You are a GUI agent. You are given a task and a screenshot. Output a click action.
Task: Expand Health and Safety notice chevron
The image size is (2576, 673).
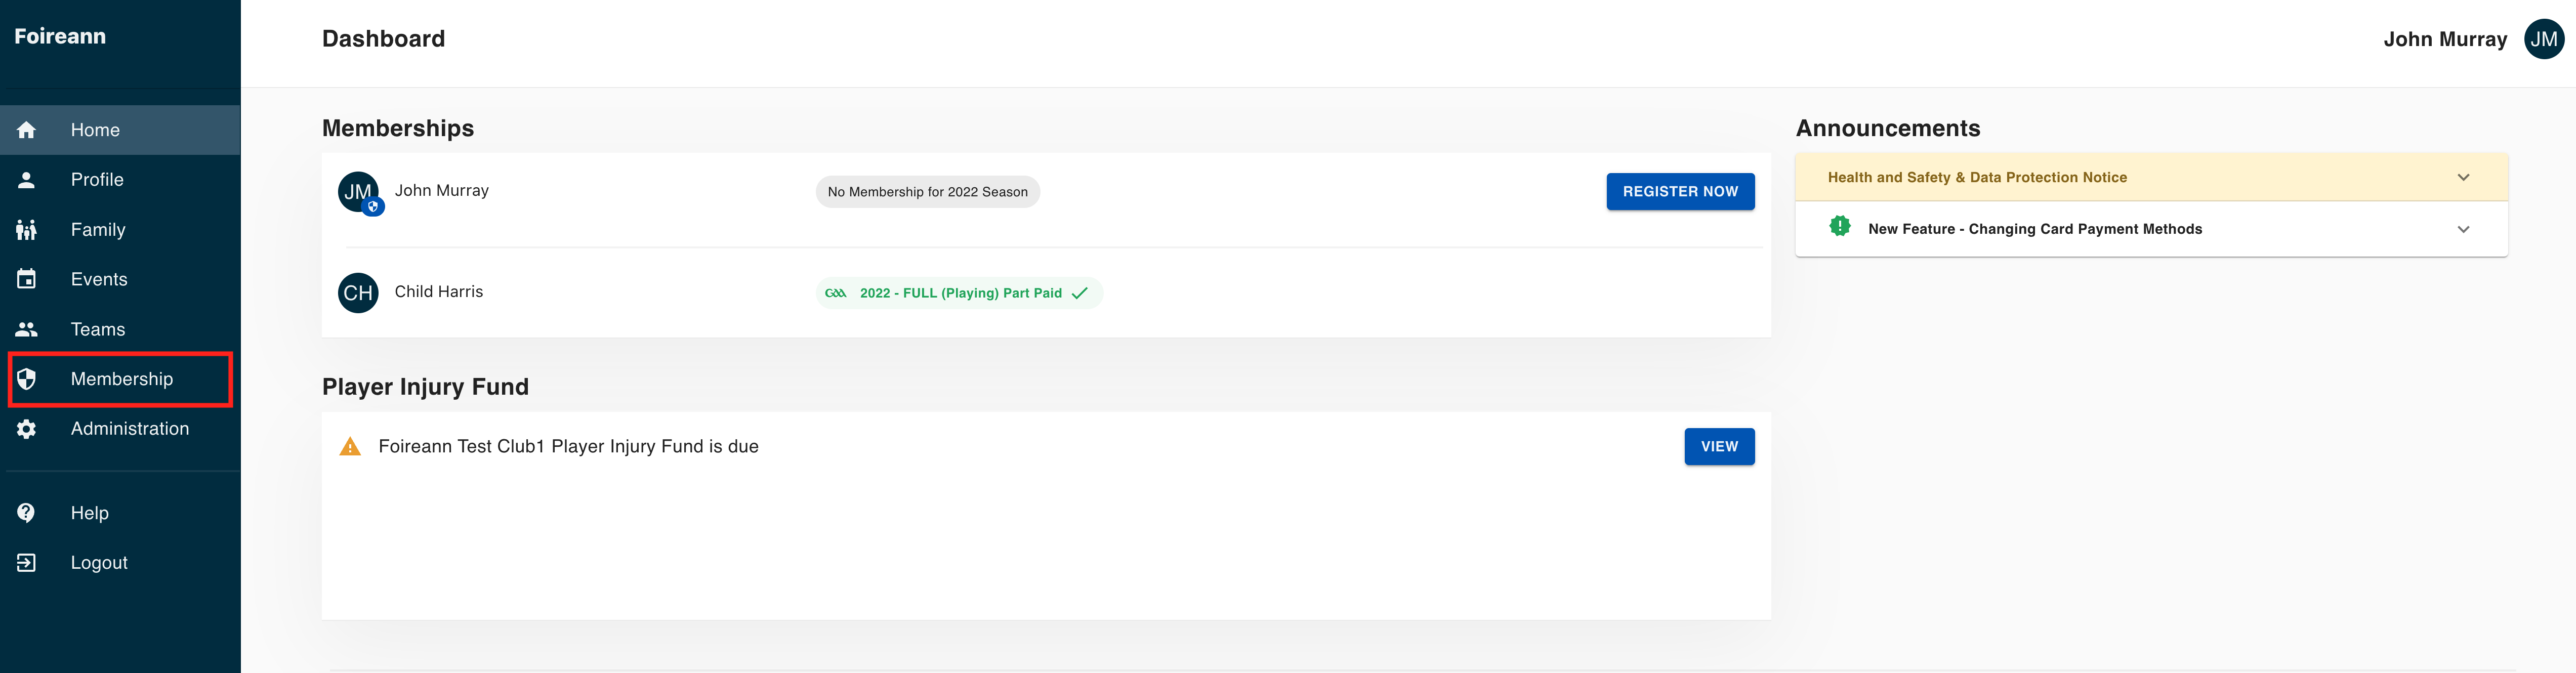(x=2463, y=178)
